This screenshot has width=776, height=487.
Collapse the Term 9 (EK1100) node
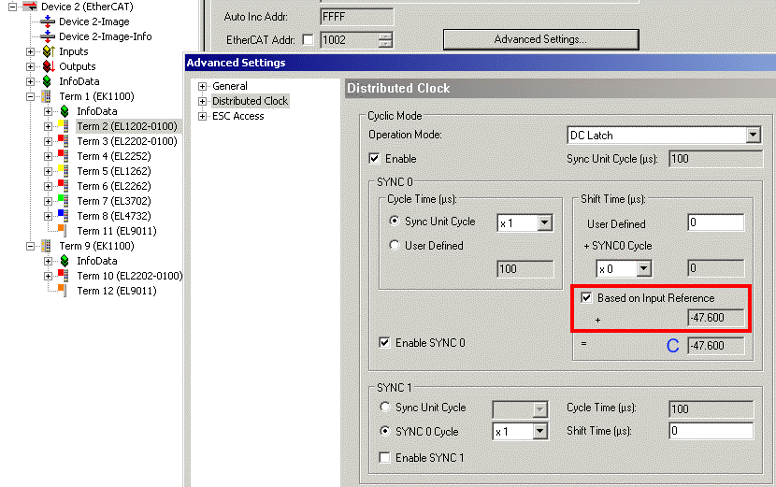30,246
